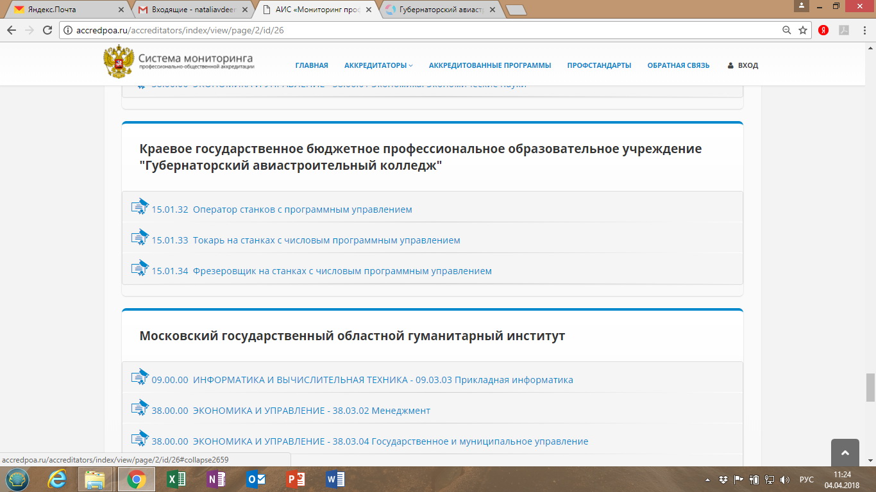The image size is (876, 492).
Task: Open the Профстандарты menu item
Action: click(x=599, y=65)
